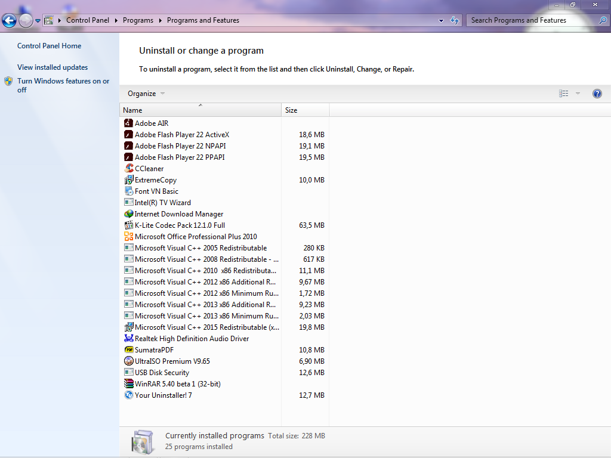
Task: Select Programs breadcrumb
Action: pyautogui.click(x=138, y=20)
